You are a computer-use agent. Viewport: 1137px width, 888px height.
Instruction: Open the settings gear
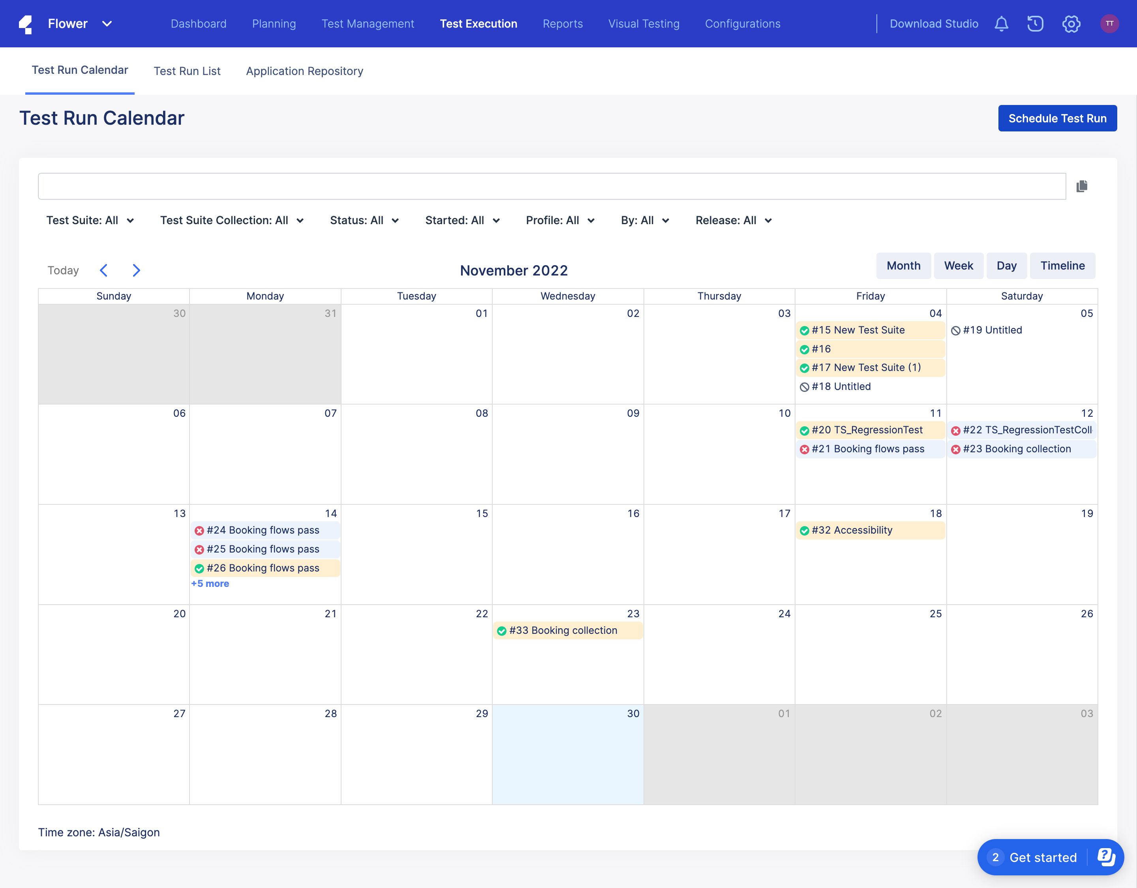pyautogui.click(x=1071, y=23)
